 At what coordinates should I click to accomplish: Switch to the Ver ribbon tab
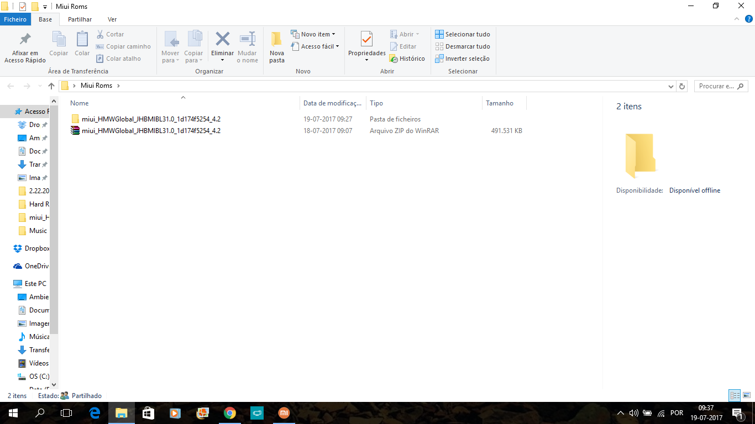[112, 19]
